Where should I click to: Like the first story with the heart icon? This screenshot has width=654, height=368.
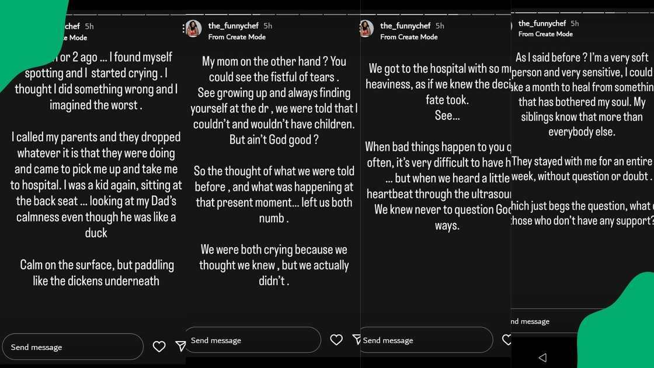point(159,347)
